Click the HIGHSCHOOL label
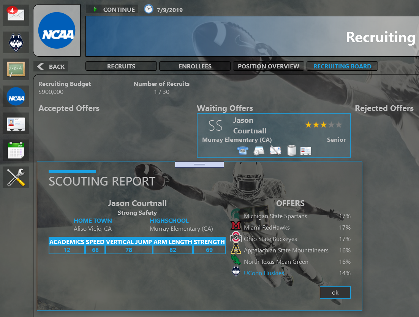Image resolution: width=419 pixels, height=317 pixels. tap(169, 220)
